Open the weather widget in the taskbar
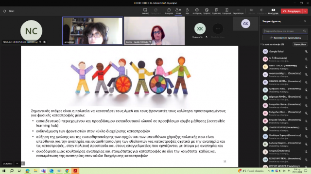 pos(251,171)
